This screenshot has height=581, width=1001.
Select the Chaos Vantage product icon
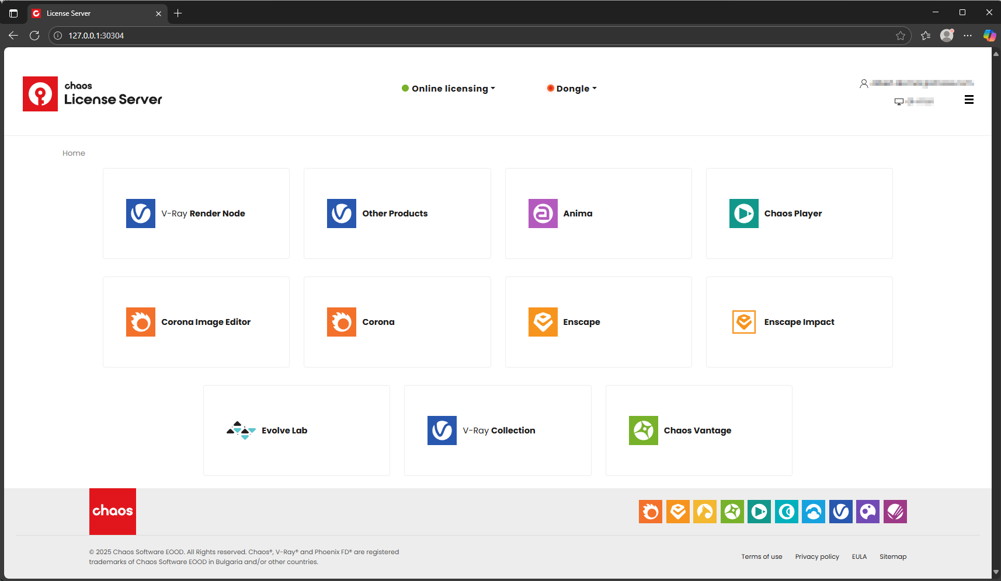point(644,430)
